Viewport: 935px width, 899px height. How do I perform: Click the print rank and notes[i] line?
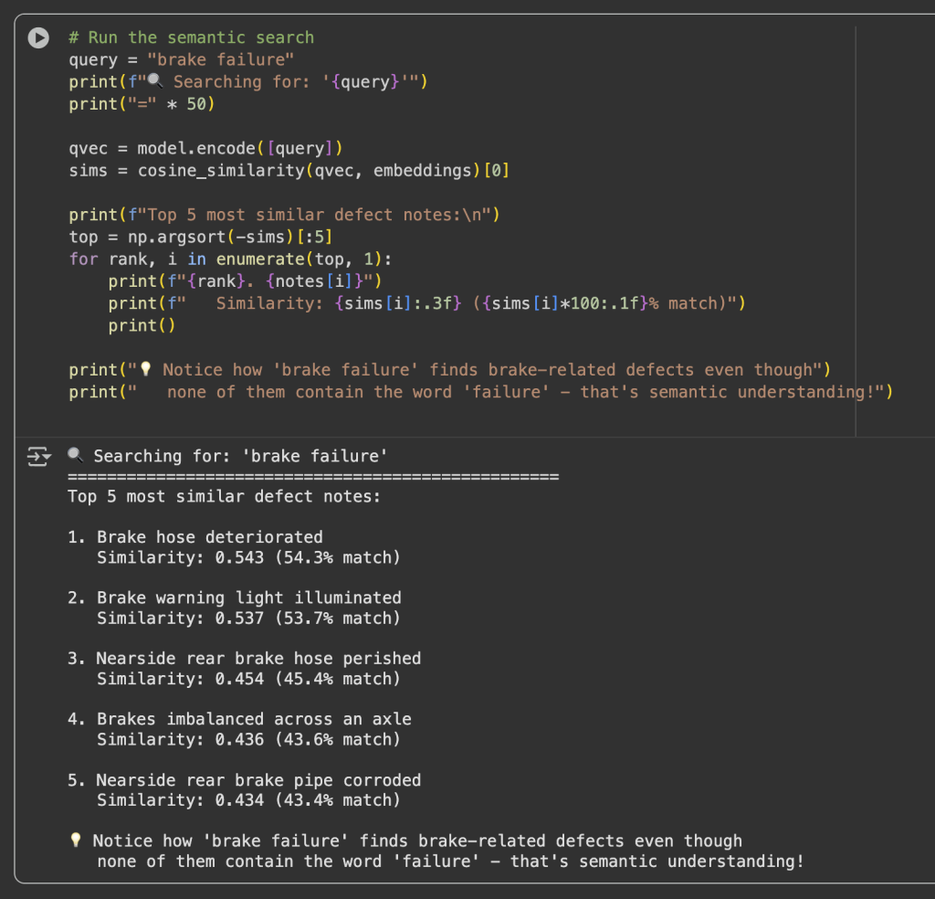[x=245, y=281]
